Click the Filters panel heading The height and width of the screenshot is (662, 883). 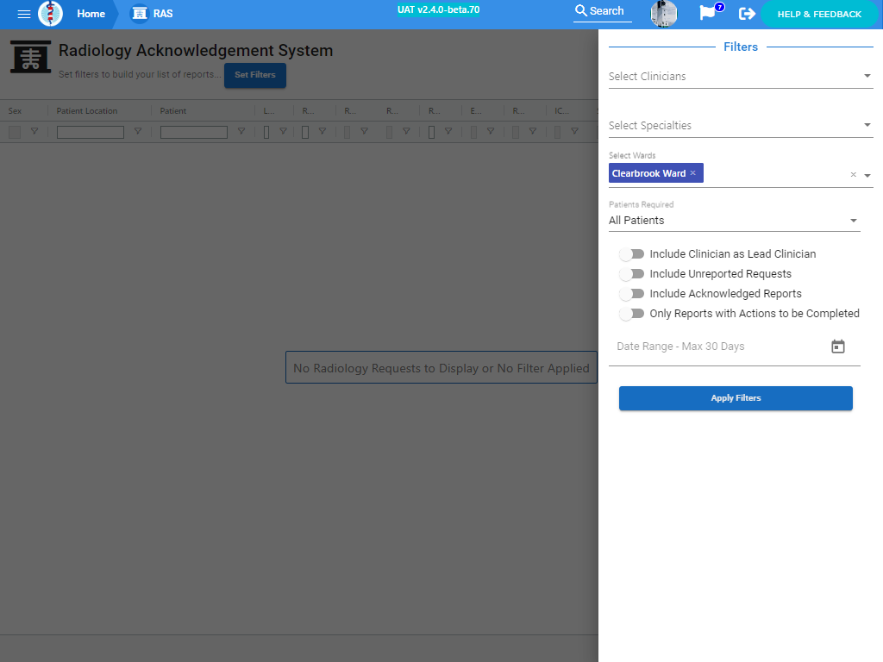coord(741,47)
